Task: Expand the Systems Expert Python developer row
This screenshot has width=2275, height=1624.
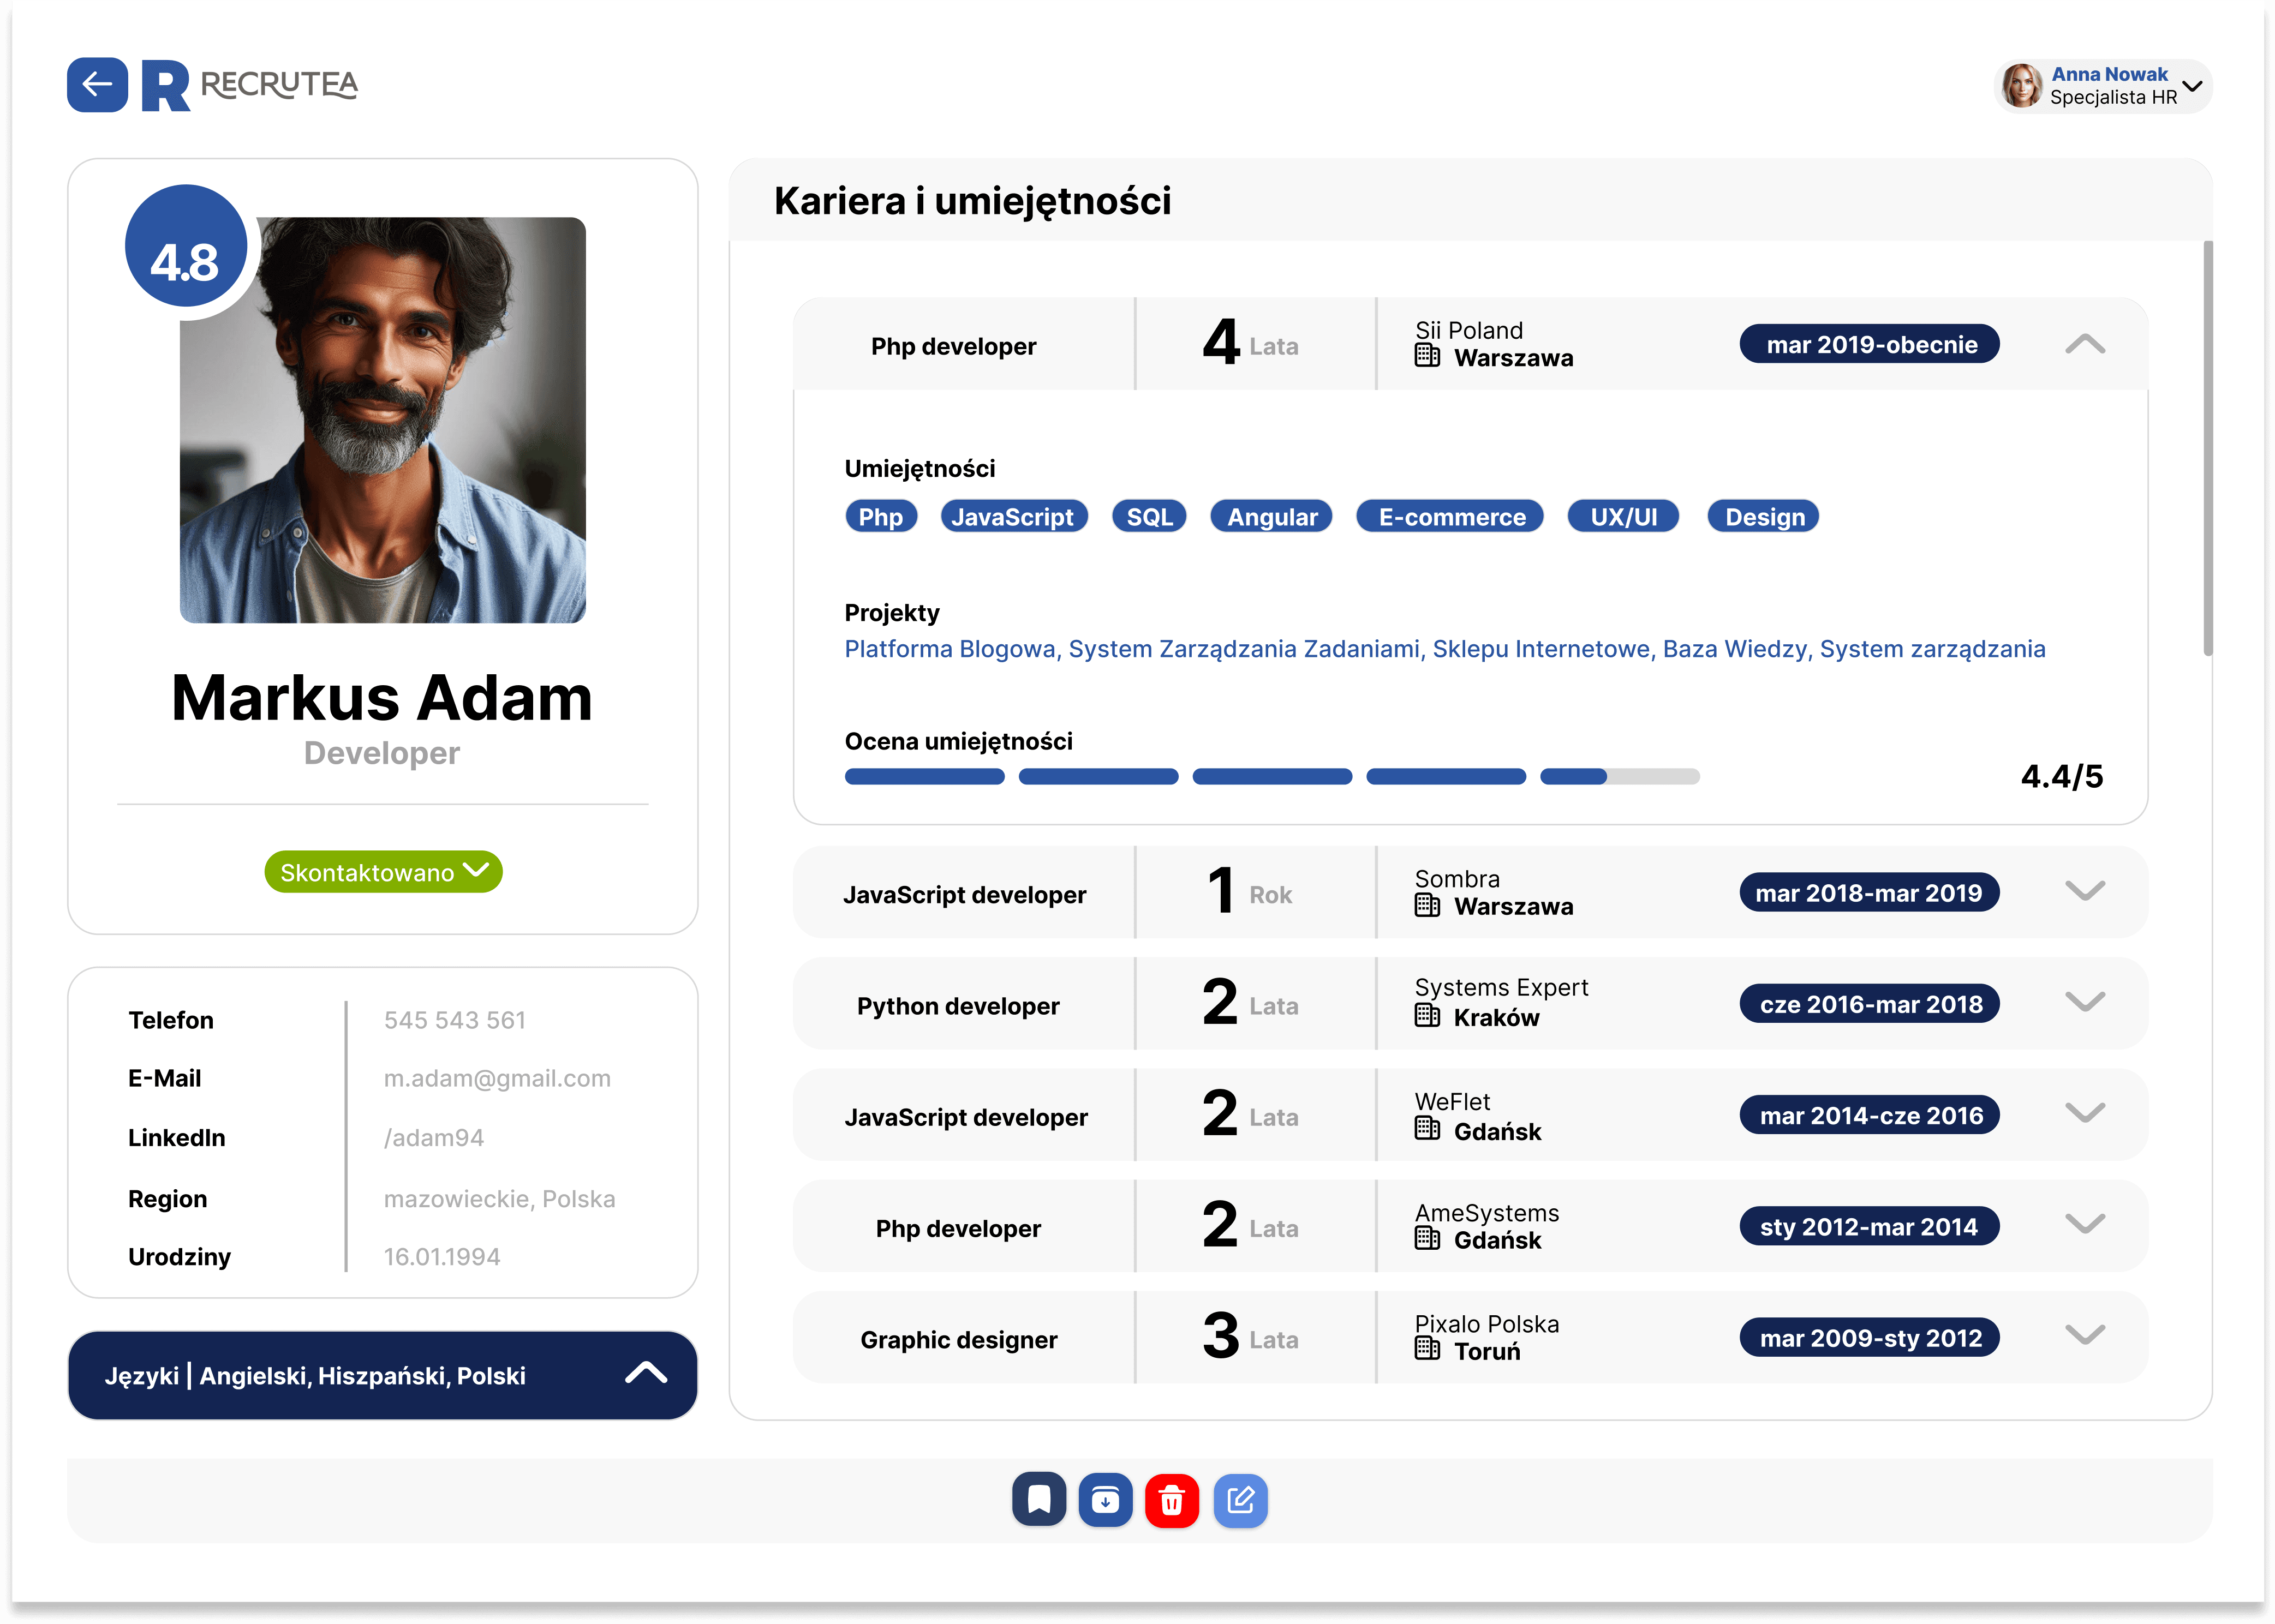Action: click(2085, 1002)
